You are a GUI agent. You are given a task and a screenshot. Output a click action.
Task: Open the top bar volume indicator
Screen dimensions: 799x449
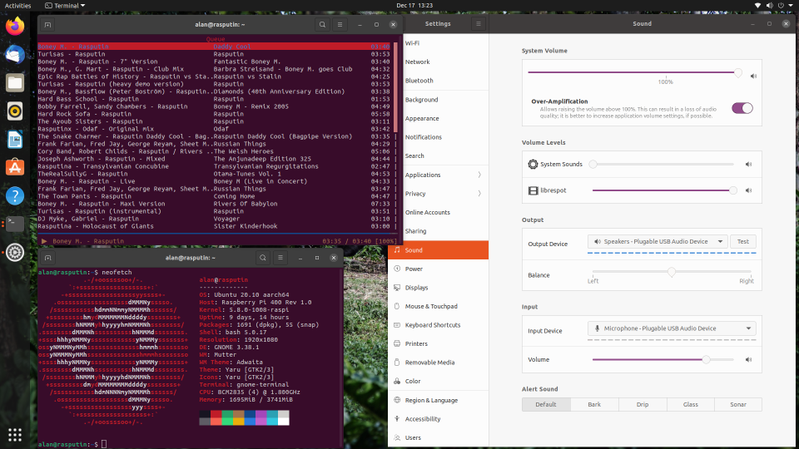point(769,6)
